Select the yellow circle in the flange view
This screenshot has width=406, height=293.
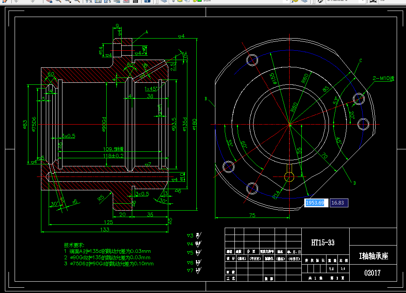289,177
